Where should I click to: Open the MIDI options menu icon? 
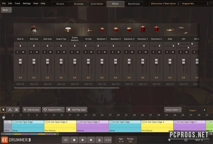pyautogui.click(x=202, y=140)
